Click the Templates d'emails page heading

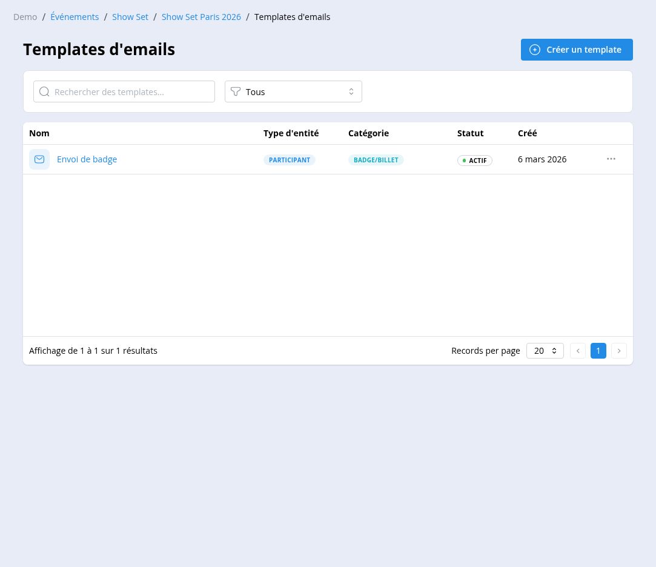99,50
